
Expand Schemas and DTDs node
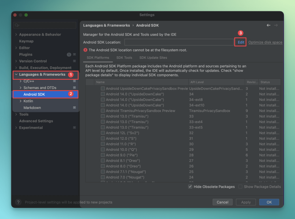tap(20, 88)
